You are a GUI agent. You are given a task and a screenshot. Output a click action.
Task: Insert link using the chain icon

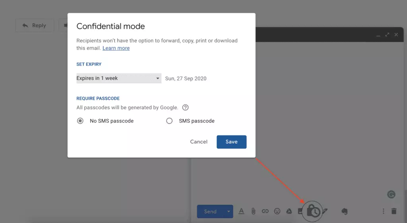tap(265, 211)
